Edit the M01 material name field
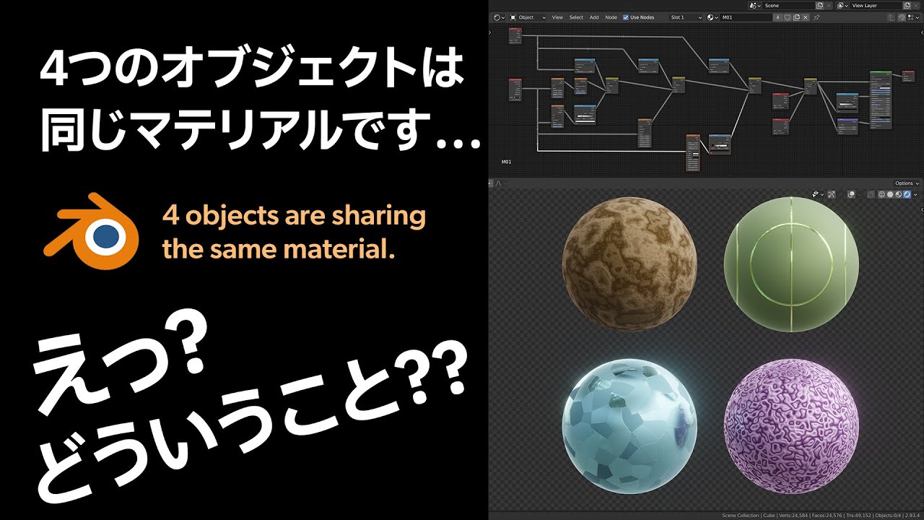The image size is (924, 520). coord(746,17)
